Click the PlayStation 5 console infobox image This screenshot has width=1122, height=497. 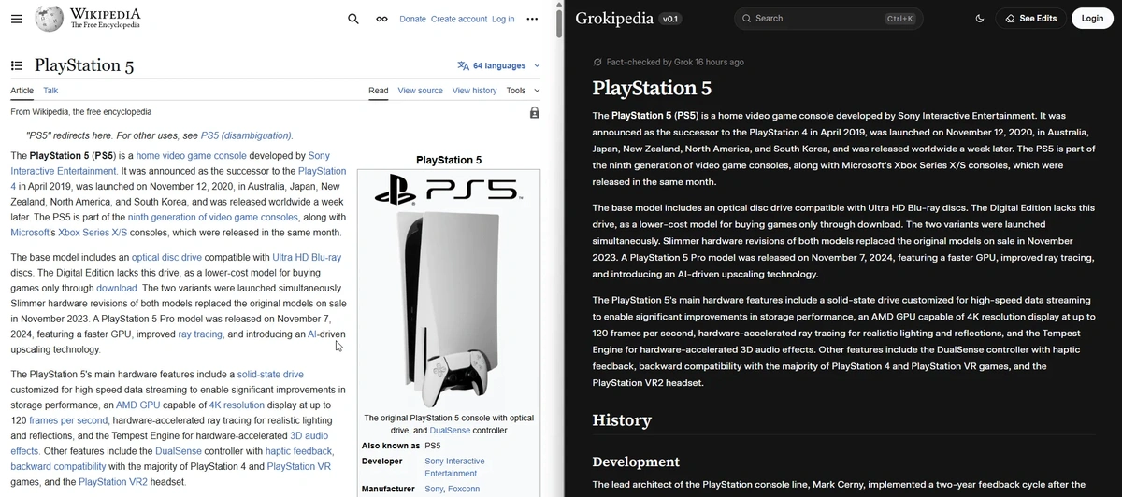point(449,290)
